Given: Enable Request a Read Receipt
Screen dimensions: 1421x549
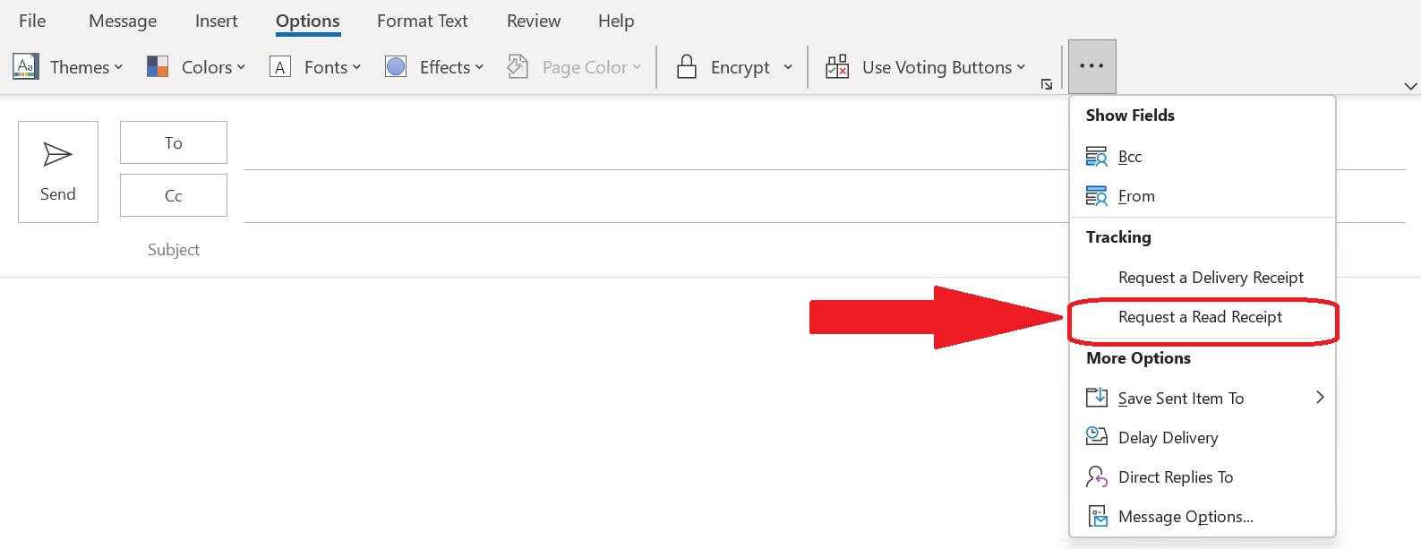Looking at the screenshot, I should pos(1200,317).
